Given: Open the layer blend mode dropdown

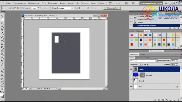Looking at the screenshot, I should click(x=144, y=61).
